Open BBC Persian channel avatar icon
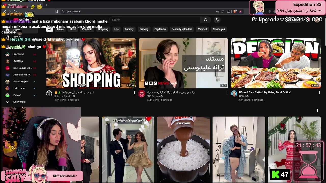326x183 pixels. click(142, 94)
